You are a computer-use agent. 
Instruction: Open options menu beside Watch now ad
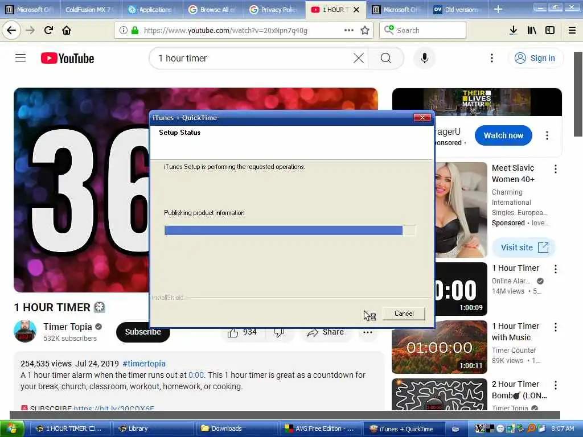click(547, 135)
